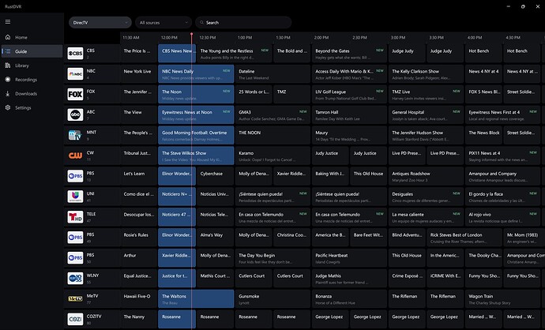Select The Kelly Clarkson Show

click(427, 73)
